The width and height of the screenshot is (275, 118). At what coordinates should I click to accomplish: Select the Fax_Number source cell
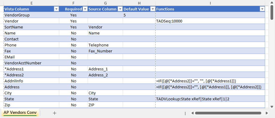point(105,51)
